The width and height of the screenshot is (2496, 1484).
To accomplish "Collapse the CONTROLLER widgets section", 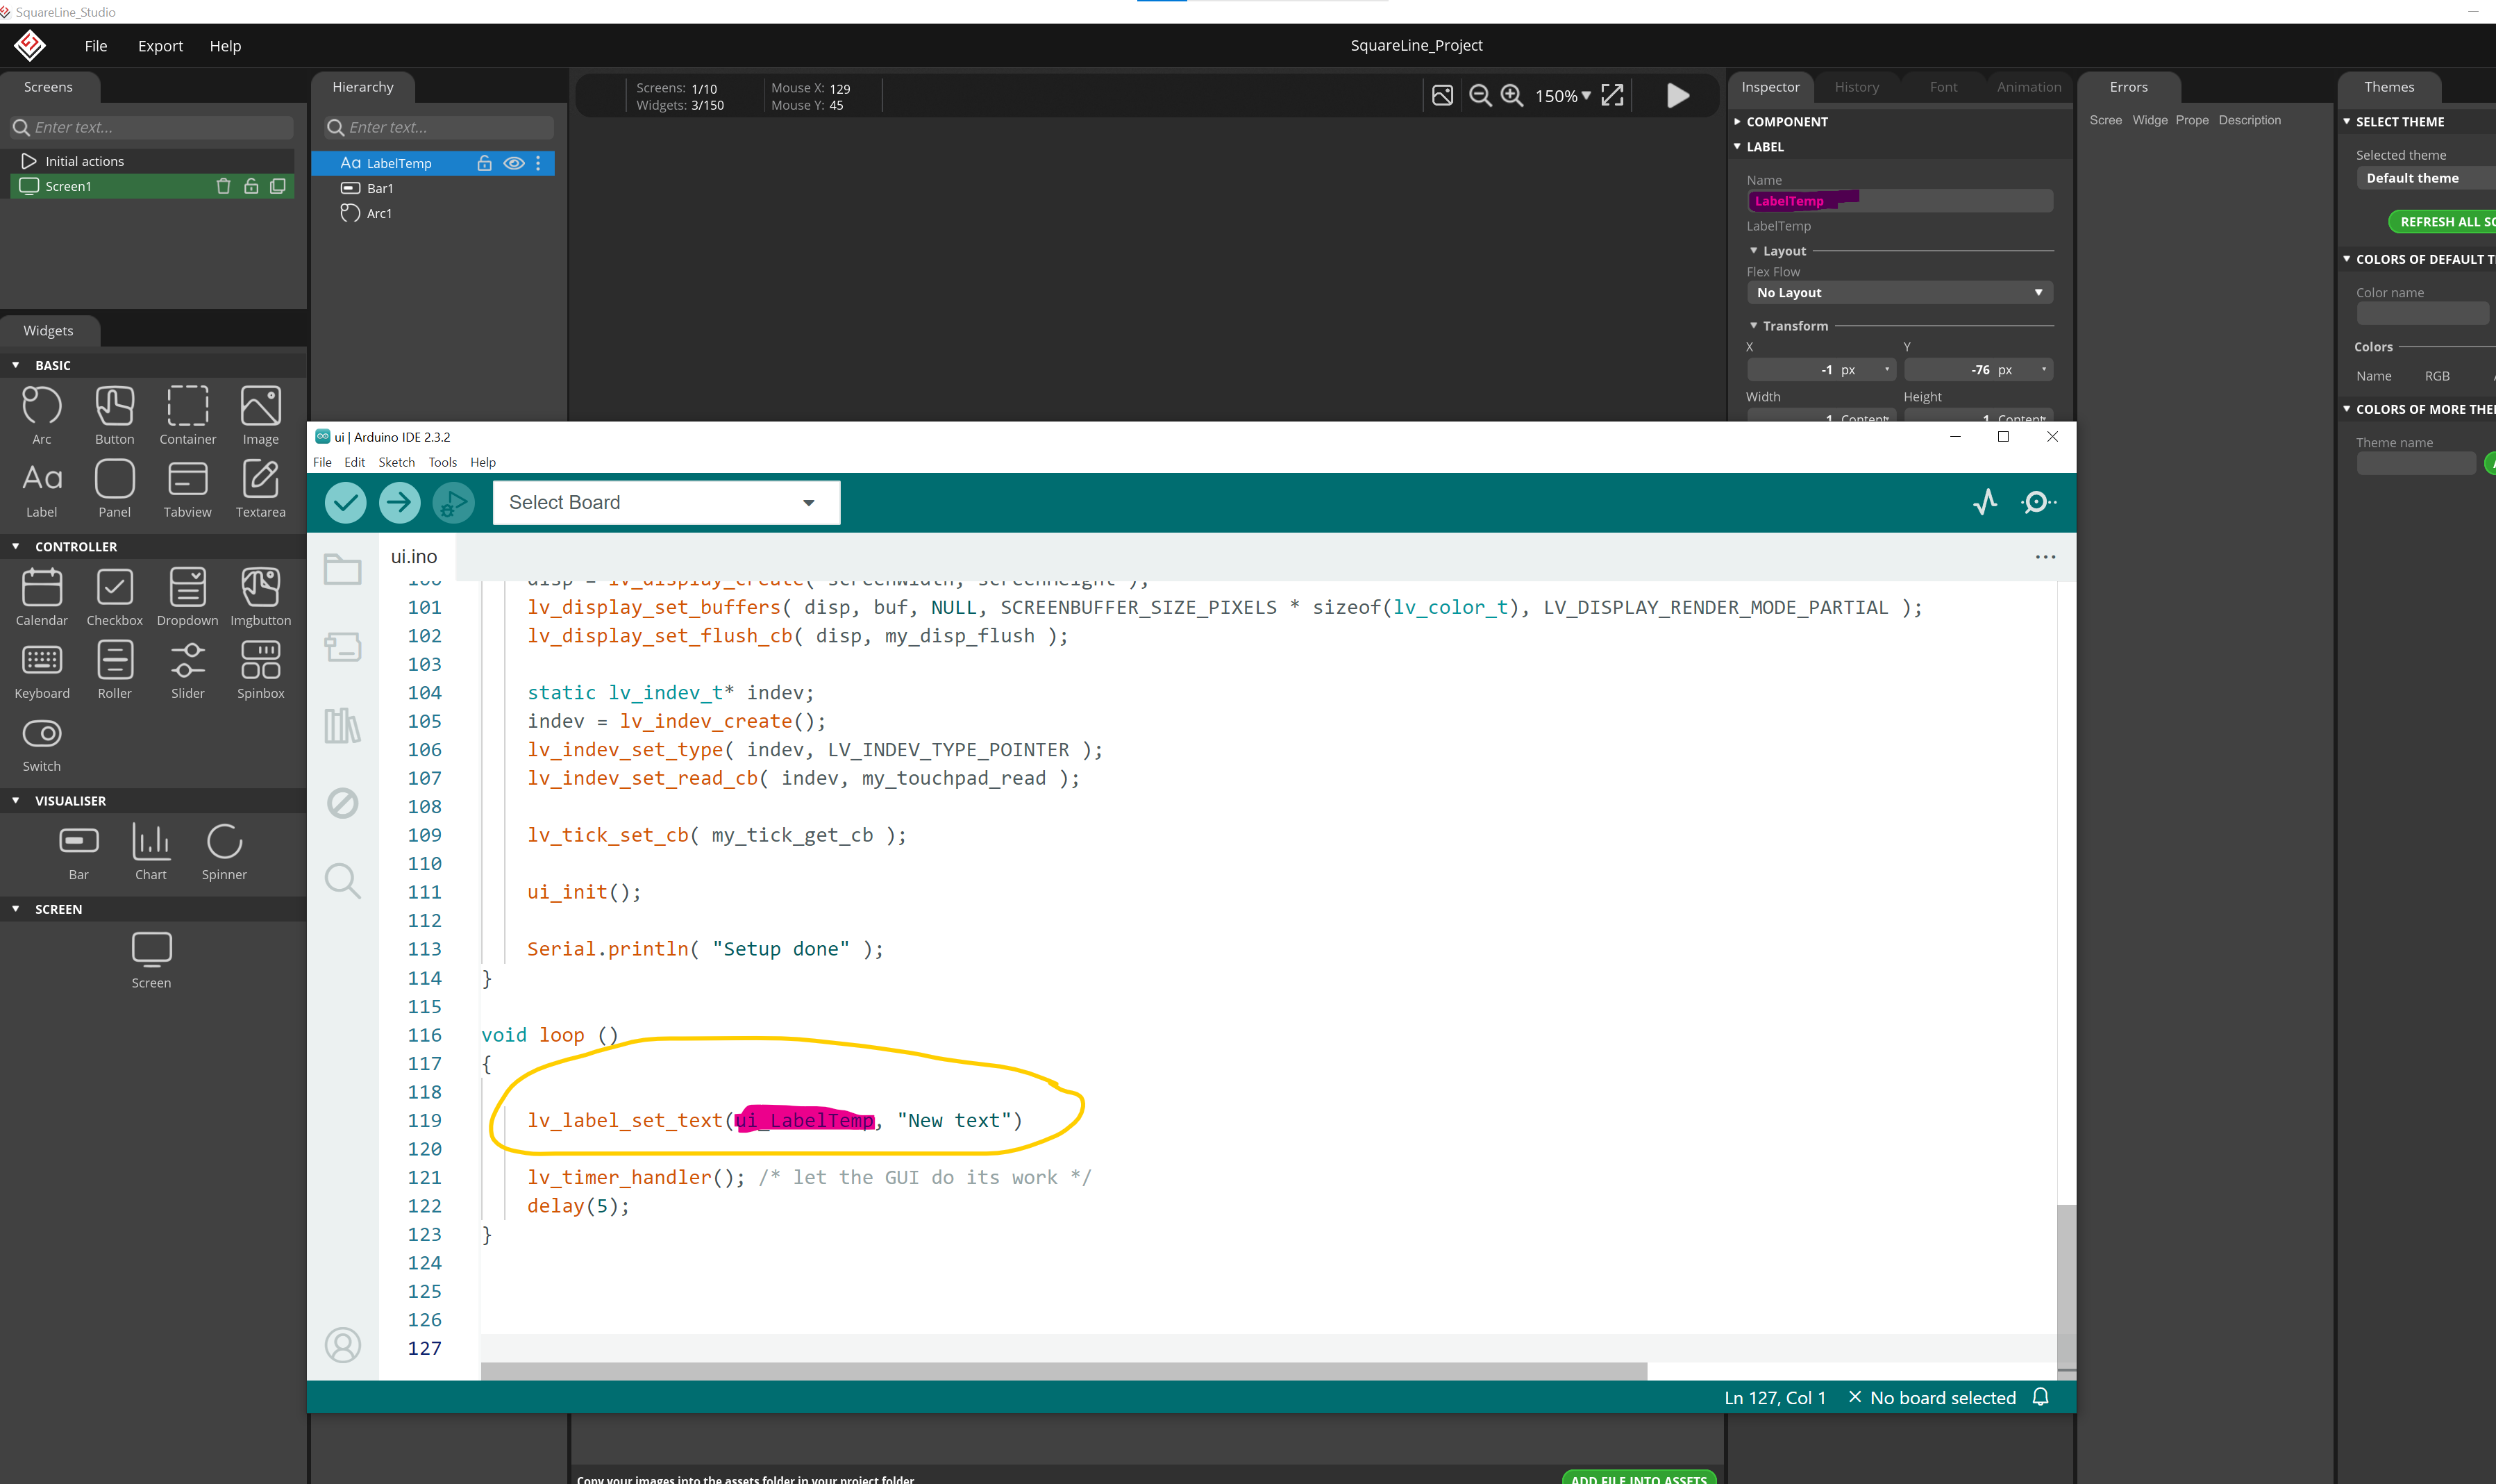I will (16, 546).
